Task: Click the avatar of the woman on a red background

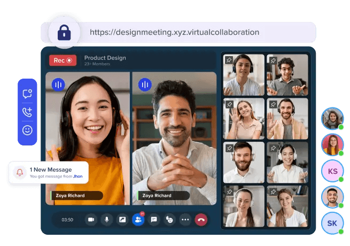Action: 332,144
